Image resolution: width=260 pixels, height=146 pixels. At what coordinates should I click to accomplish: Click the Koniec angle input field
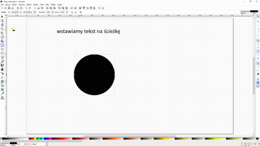(63, 12)
